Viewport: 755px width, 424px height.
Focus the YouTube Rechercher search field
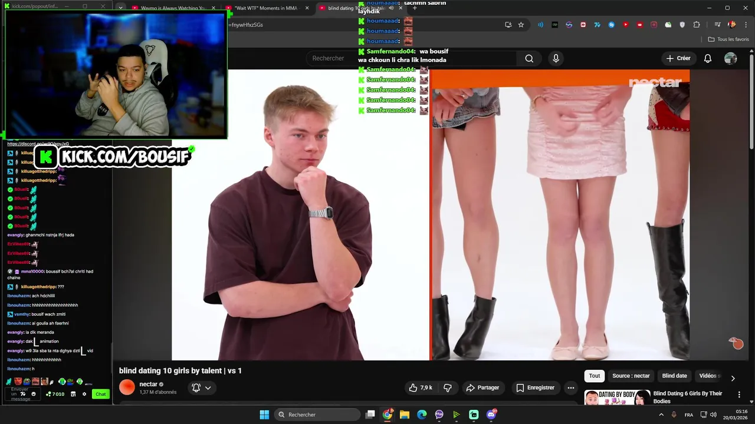pyautogui.click(x=411, y=58)
